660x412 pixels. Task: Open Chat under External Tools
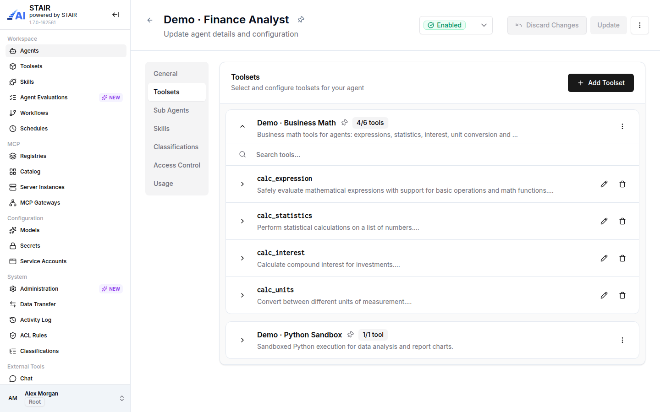[66, 379]
